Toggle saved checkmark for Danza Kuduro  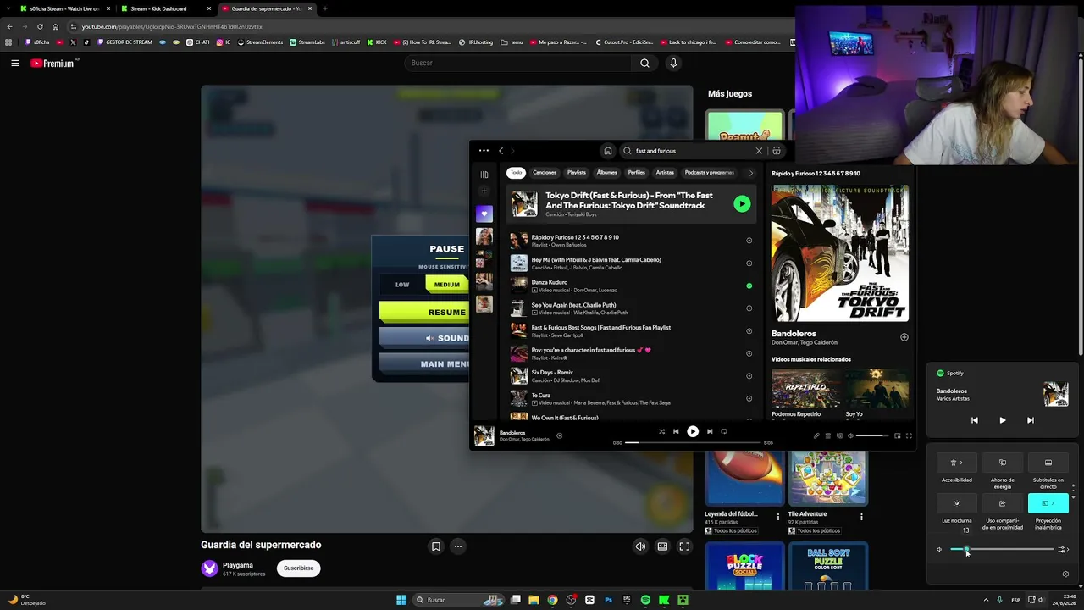pyautogui.click(x=749, y=286)
